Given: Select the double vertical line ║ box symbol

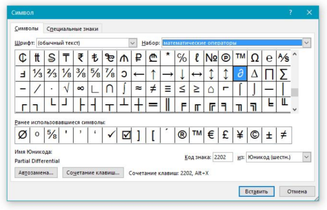Looking at the screenshot, I should point(168,105).
